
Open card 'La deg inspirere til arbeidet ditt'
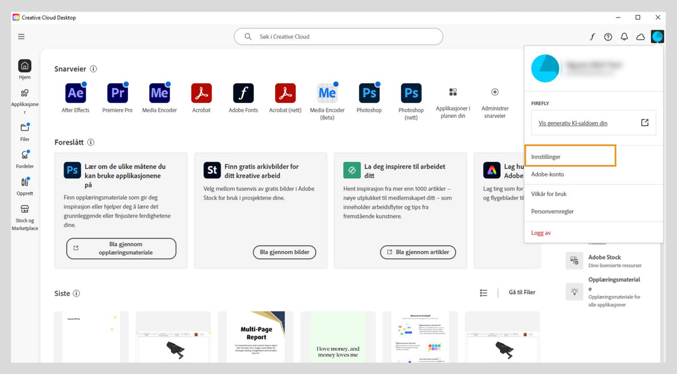[x=401, y=210]
